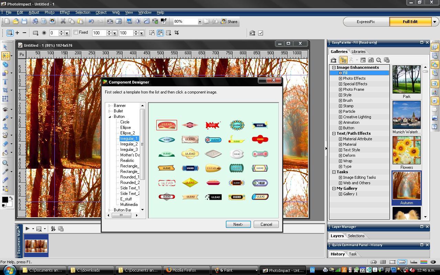Select the Crop tool in the left toolbox
Image resolution: width=440 pixels, height=275 pixels.
(5, 90)
